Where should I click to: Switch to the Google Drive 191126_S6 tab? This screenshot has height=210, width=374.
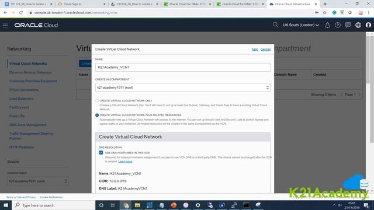point(134,4)
